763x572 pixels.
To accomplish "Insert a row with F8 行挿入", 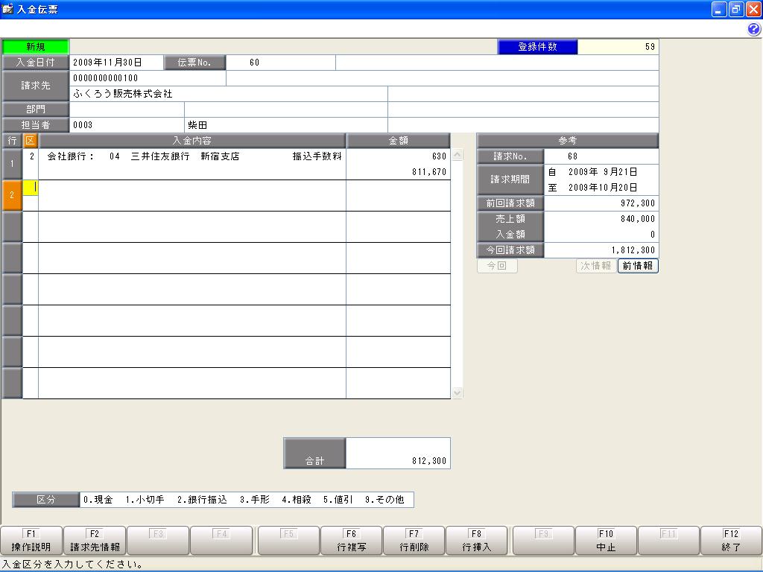I will [x=476, y=541].
